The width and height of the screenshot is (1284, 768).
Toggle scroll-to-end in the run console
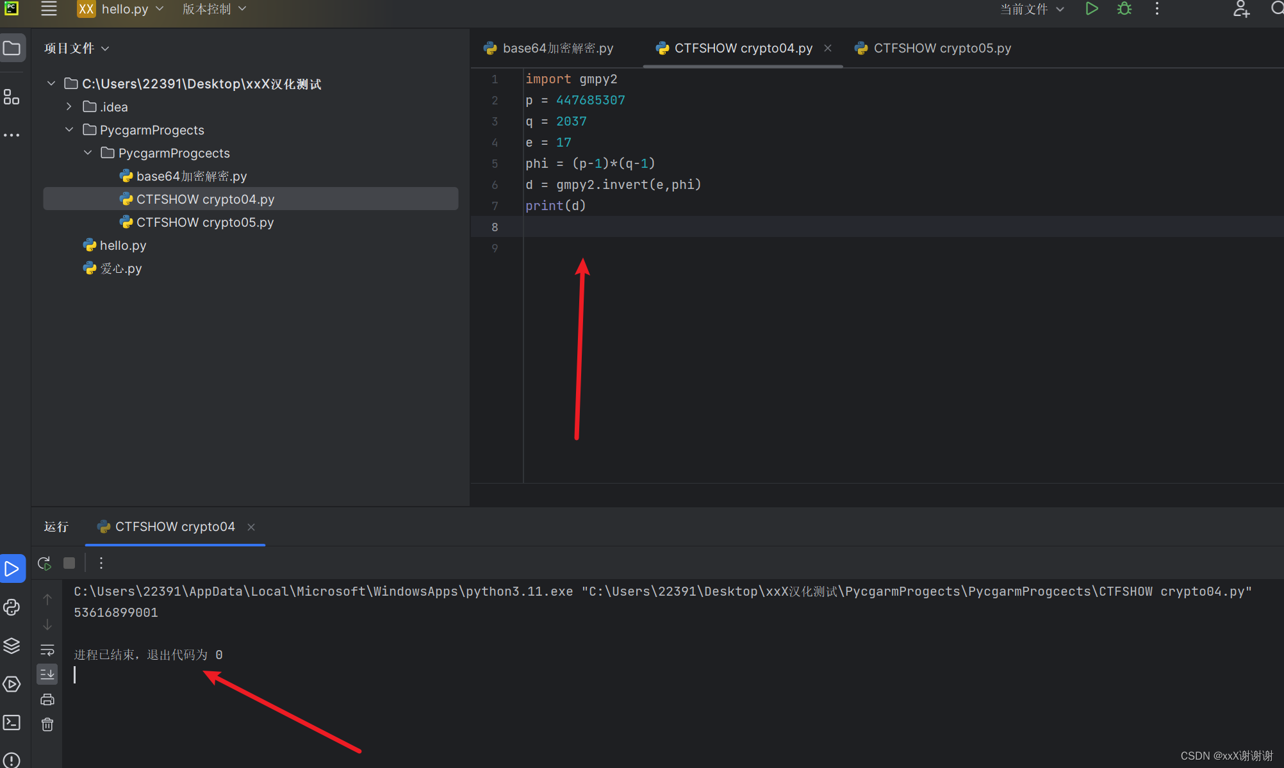point(47,674)
